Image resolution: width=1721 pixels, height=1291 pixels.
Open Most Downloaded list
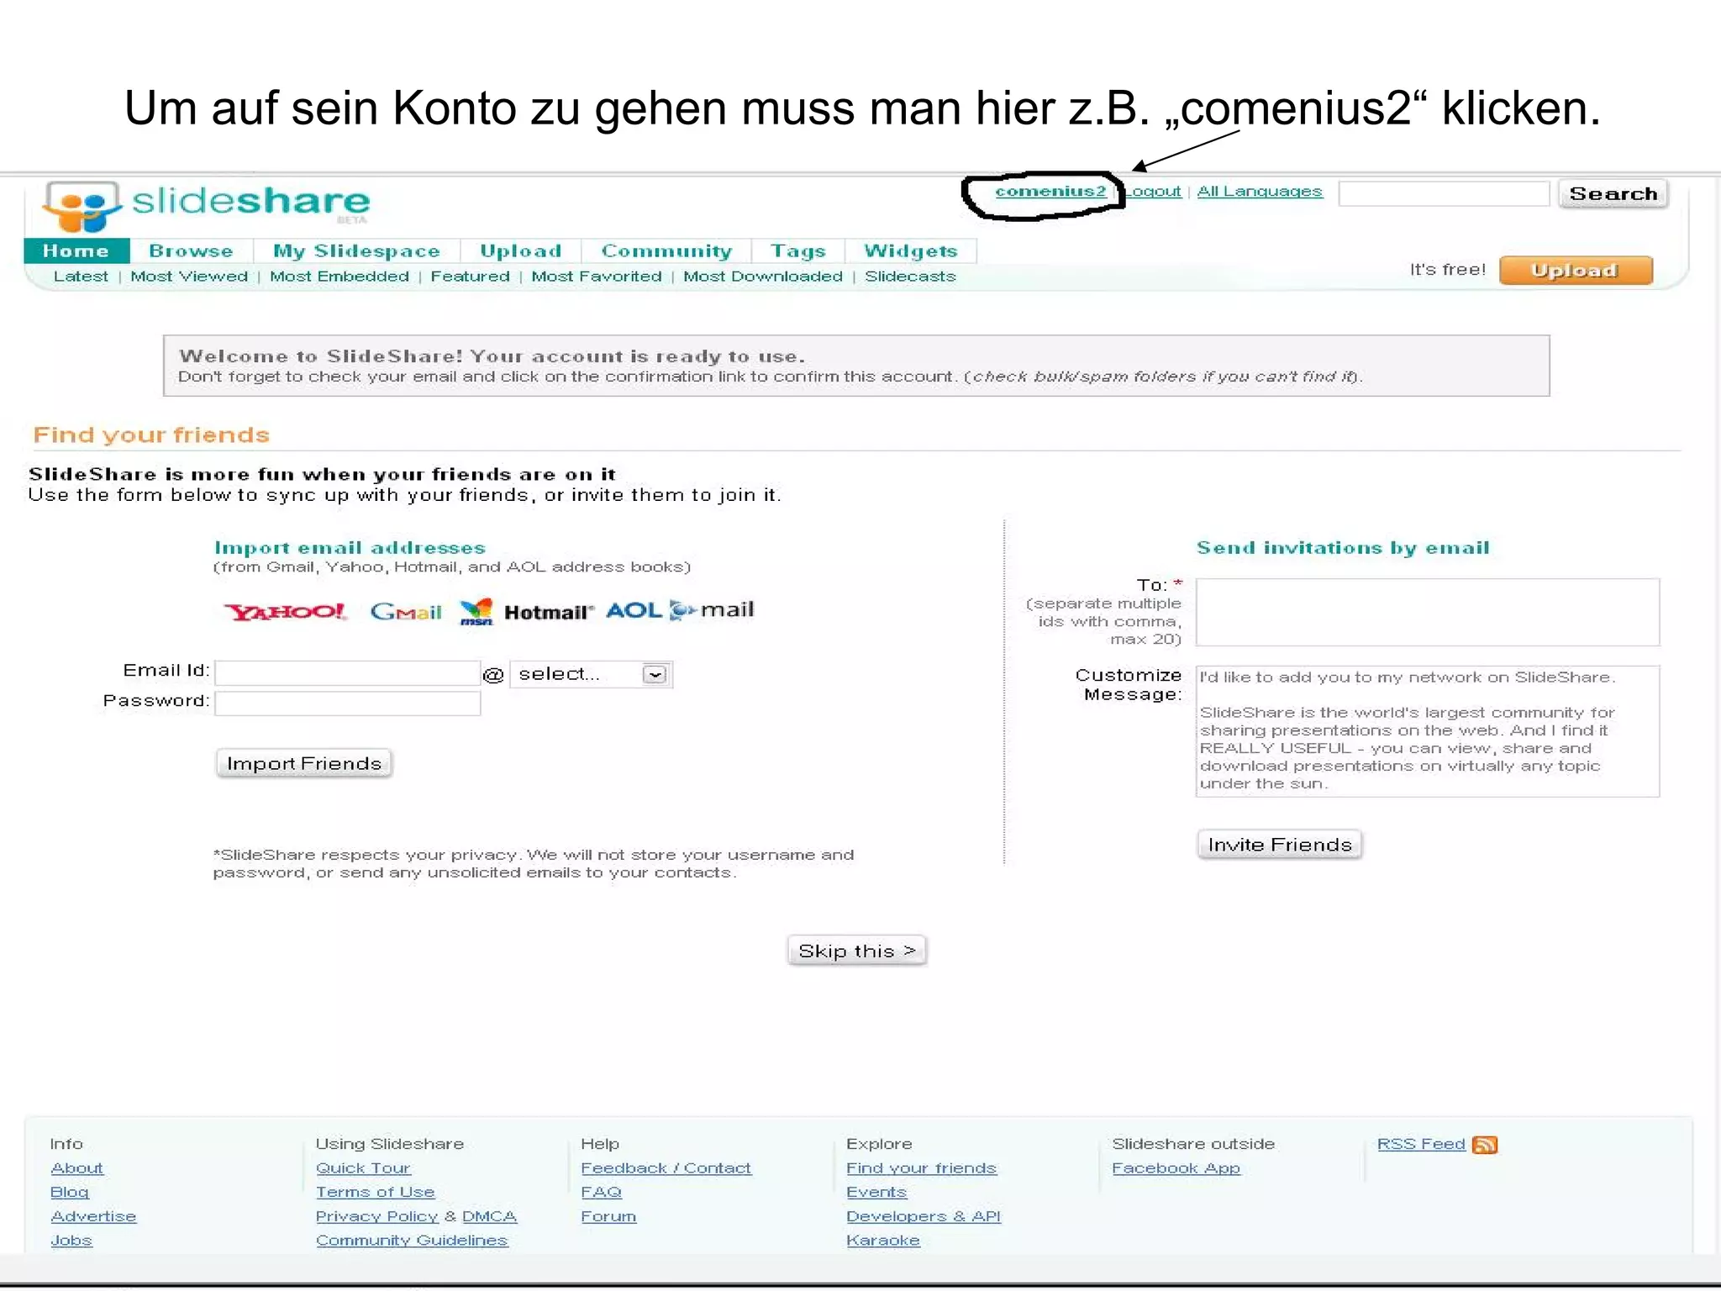click(x=763, y=277)
